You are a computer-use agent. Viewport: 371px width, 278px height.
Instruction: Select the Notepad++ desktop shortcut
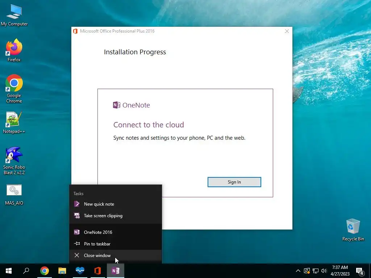14,122
